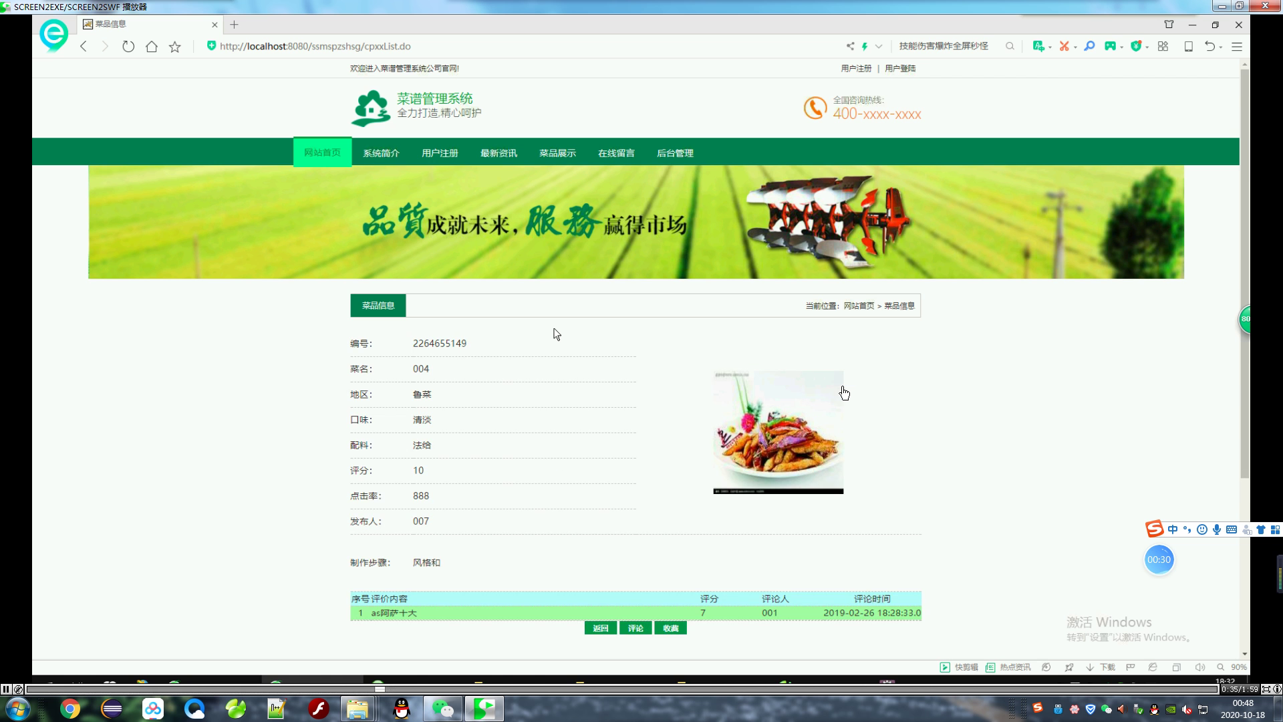Click the Sogou input microphone icon

[x=1217, y=529]
